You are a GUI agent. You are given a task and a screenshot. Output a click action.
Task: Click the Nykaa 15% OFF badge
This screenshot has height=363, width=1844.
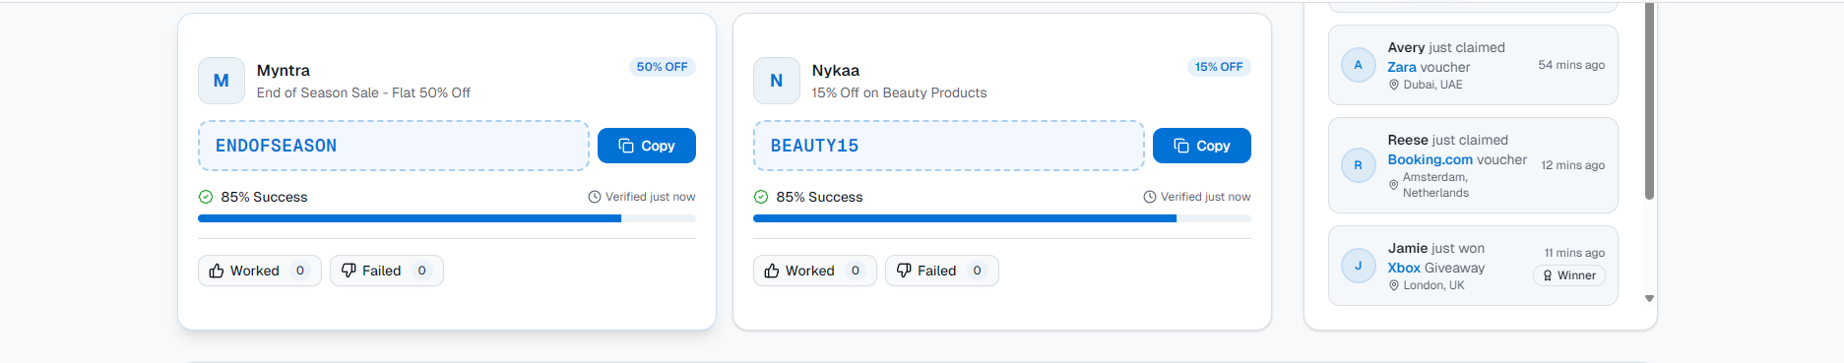point(1219,67)
